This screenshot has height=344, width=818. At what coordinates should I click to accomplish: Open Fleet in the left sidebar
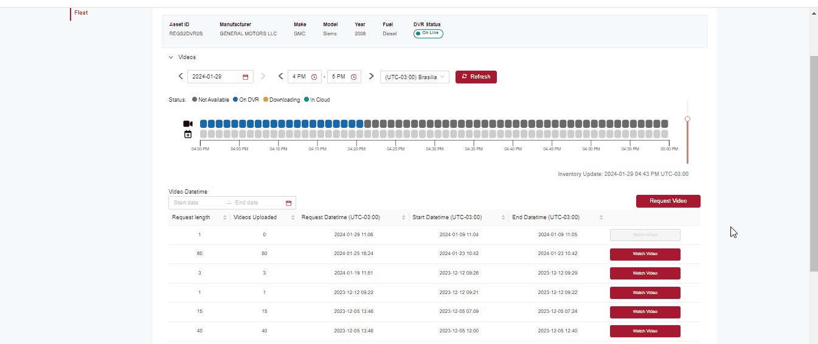(x=81, y=12)
